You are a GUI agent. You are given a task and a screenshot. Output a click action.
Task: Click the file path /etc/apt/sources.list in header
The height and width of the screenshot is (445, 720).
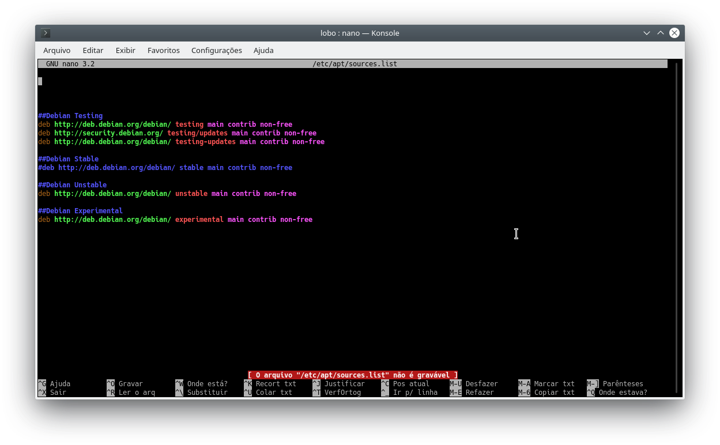355,64
